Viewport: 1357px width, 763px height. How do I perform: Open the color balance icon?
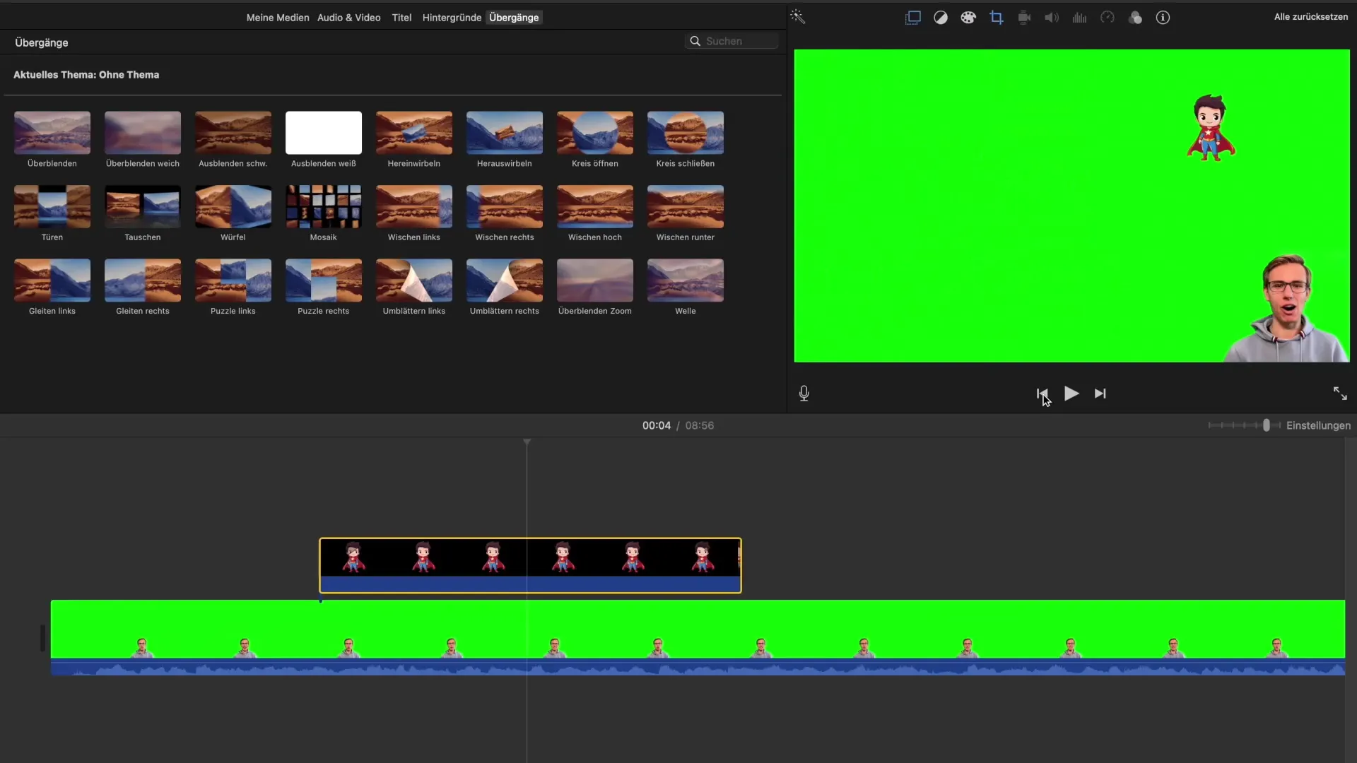click(x=941, y=18)
